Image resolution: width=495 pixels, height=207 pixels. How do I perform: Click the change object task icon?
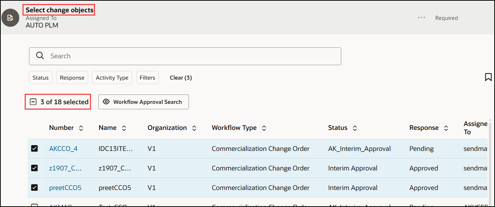click(x=10, y=18)
